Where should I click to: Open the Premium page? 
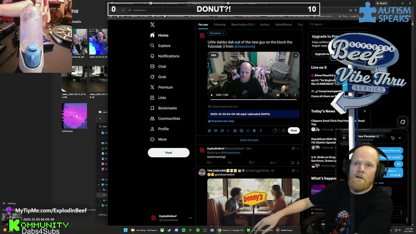pos(162,87)
